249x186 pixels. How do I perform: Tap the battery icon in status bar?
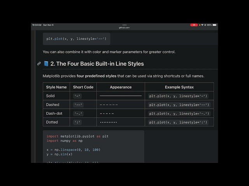tap(214, 25)
